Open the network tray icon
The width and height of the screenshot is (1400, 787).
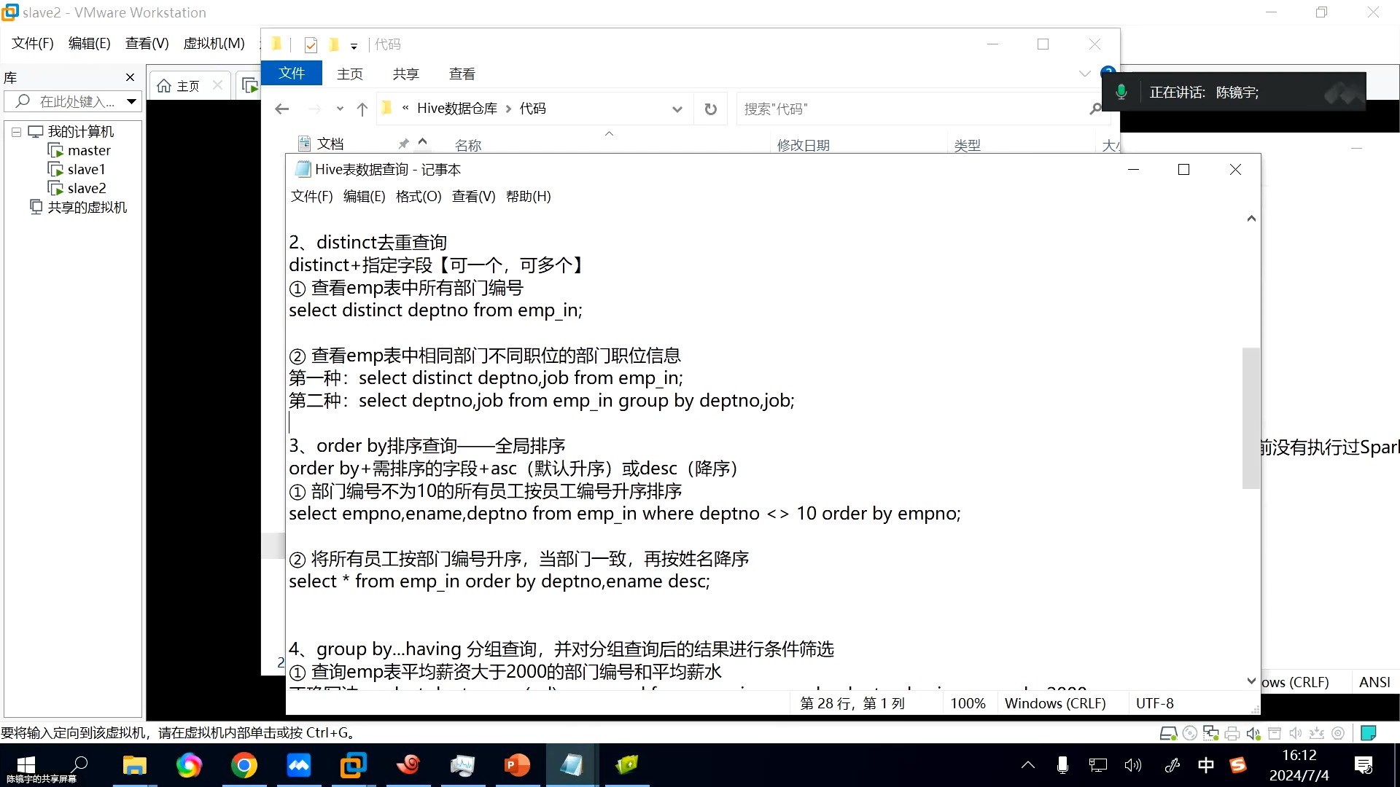point(1097,765)
